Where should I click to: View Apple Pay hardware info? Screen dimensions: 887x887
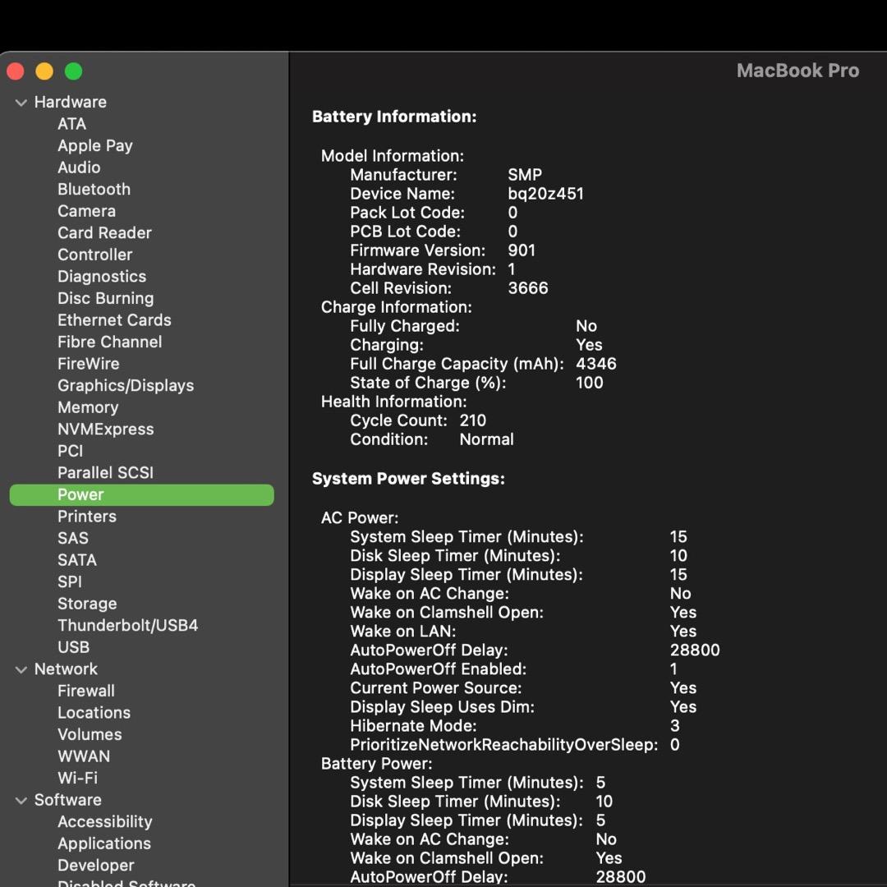[x=95, y=145]
